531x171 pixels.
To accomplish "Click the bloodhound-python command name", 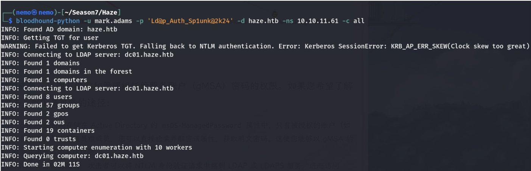I will 48,21.
